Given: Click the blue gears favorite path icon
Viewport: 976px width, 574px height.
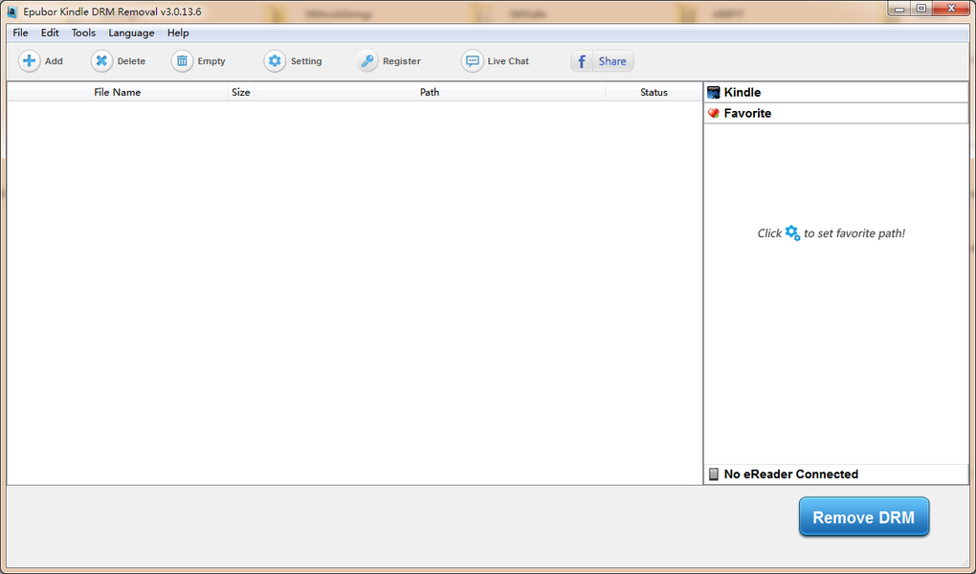Looking at the screenshot, I should [x=792, y=232].
